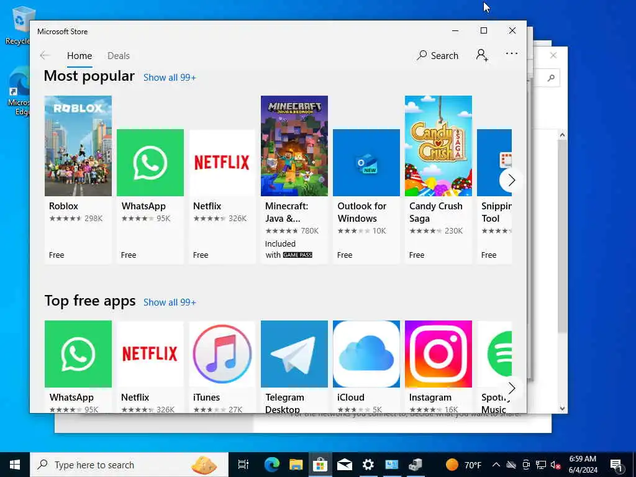
Task: Open the Candy Crush Saga tile
Action: [x=438, y=179]
